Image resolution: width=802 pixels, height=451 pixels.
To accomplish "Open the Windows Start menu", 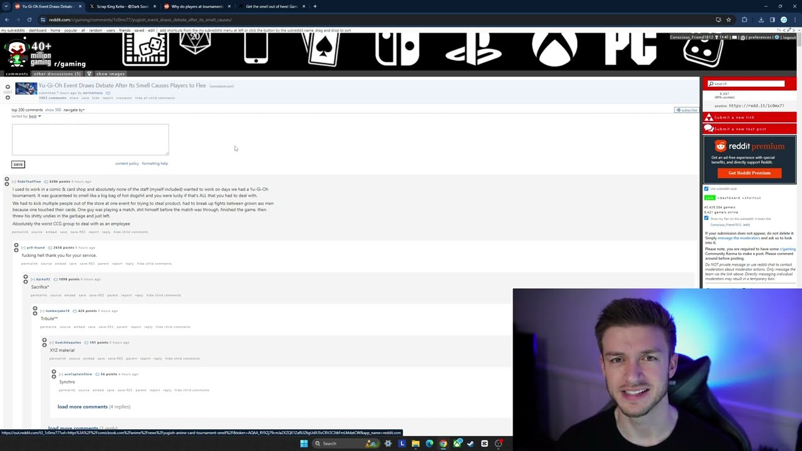I will (x=304, y=443).
